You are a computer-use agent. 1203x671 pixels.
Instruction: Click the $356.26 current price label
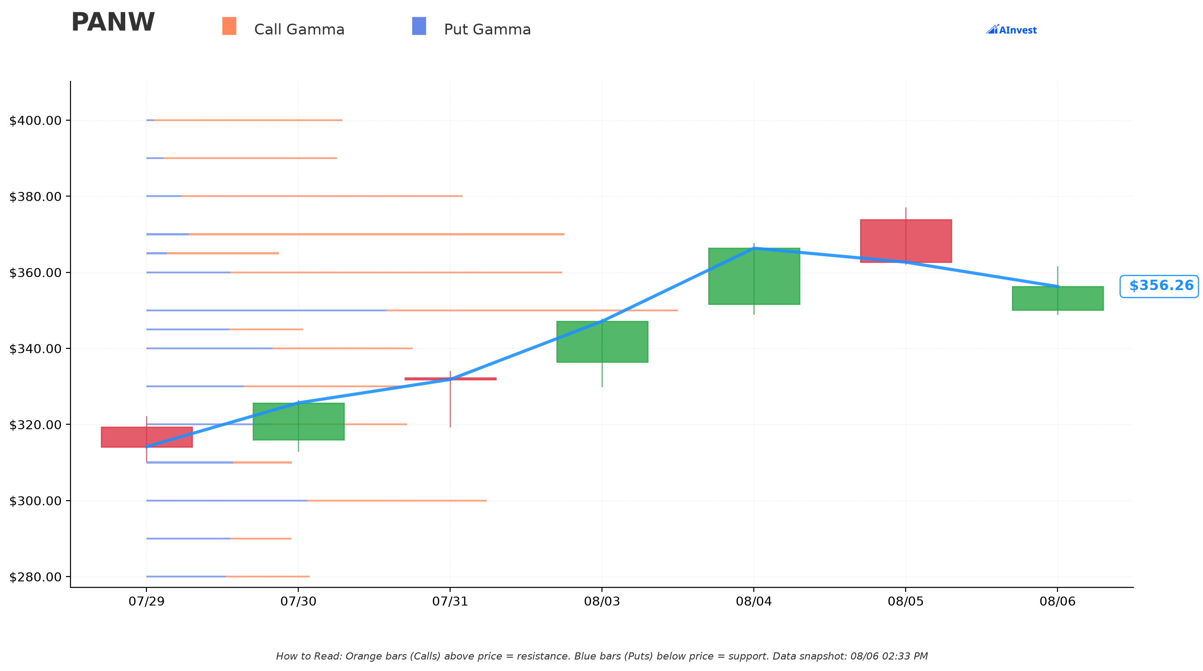pyautogui.click(x=1159, y=286)
